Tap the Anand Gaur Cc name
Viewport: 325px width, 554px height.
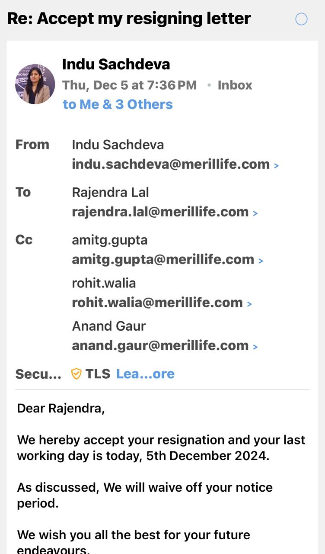pos(108,326)
